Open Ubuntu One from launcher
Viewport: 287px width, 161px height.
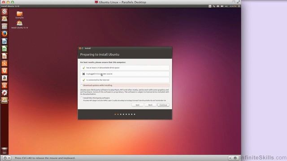tap(4, 71)
